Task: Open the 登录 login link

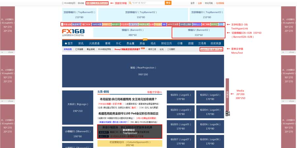Action: coord(193,3)
